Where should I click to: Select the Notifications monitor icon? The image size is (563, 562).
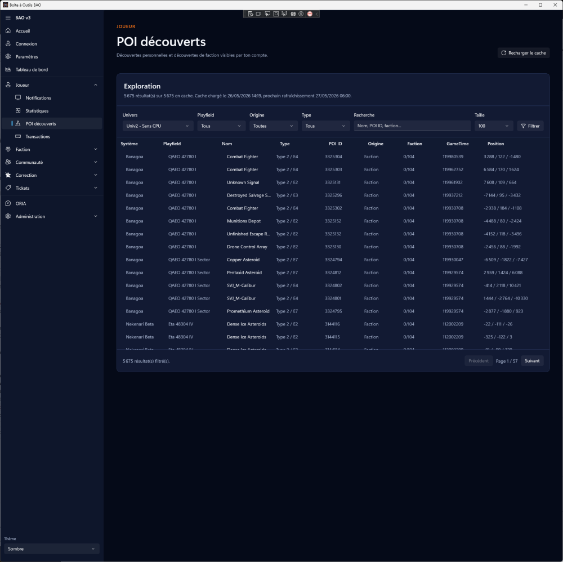coord(18,97)
